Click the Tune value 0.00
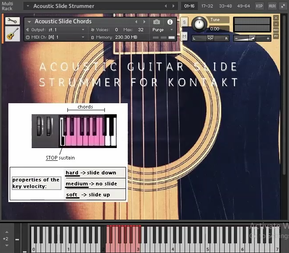Viewport: 289px width, 253px height. (x=215, y=29)
